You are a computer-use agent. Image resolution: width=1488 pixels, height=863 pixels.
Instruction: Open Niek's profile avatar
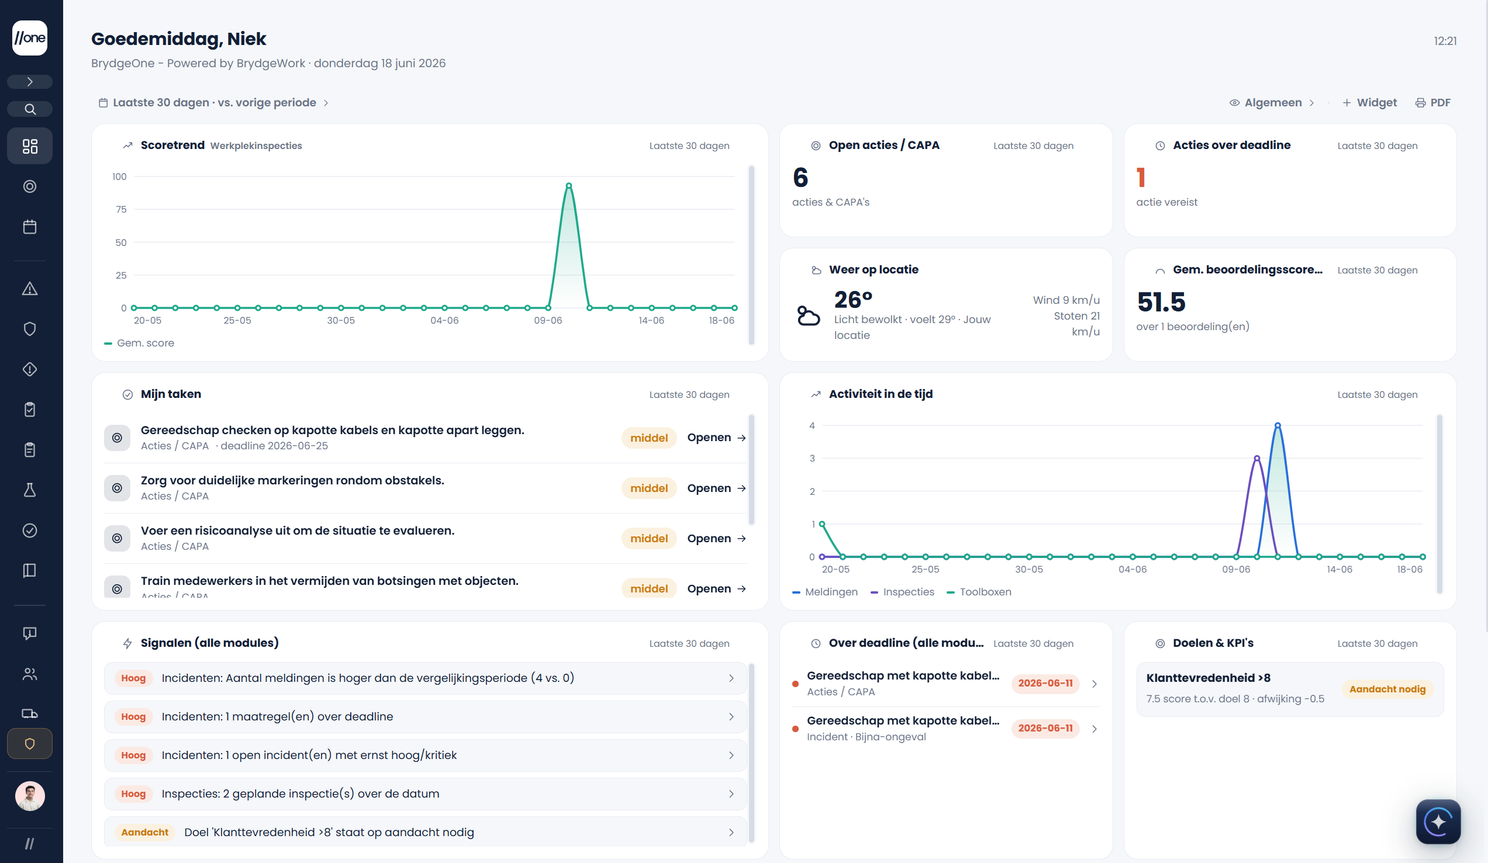29,796
